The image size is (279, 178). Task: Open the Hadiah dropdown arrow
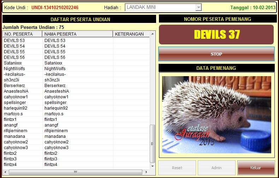coord(198,7)
